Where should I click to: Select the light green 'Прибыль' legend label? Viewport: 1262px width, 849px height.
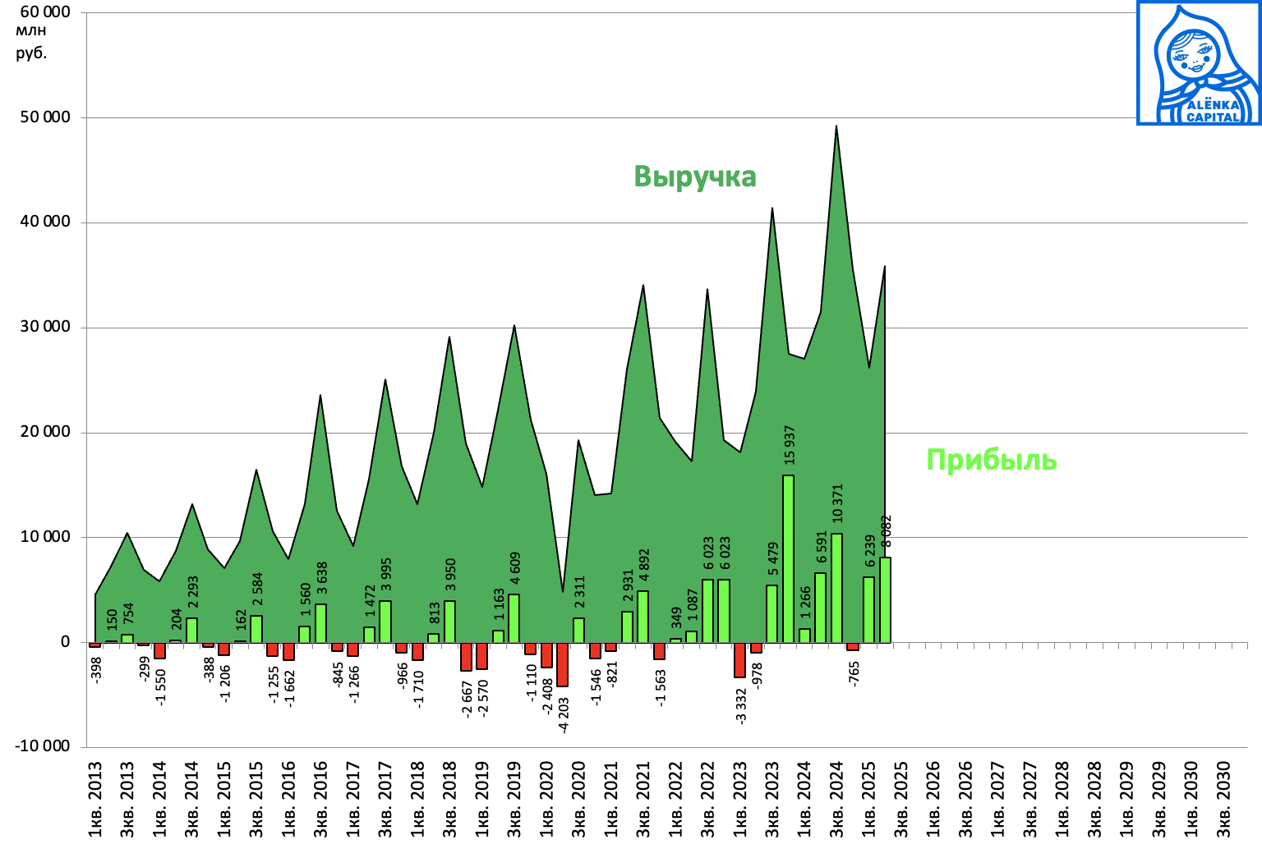991,460
